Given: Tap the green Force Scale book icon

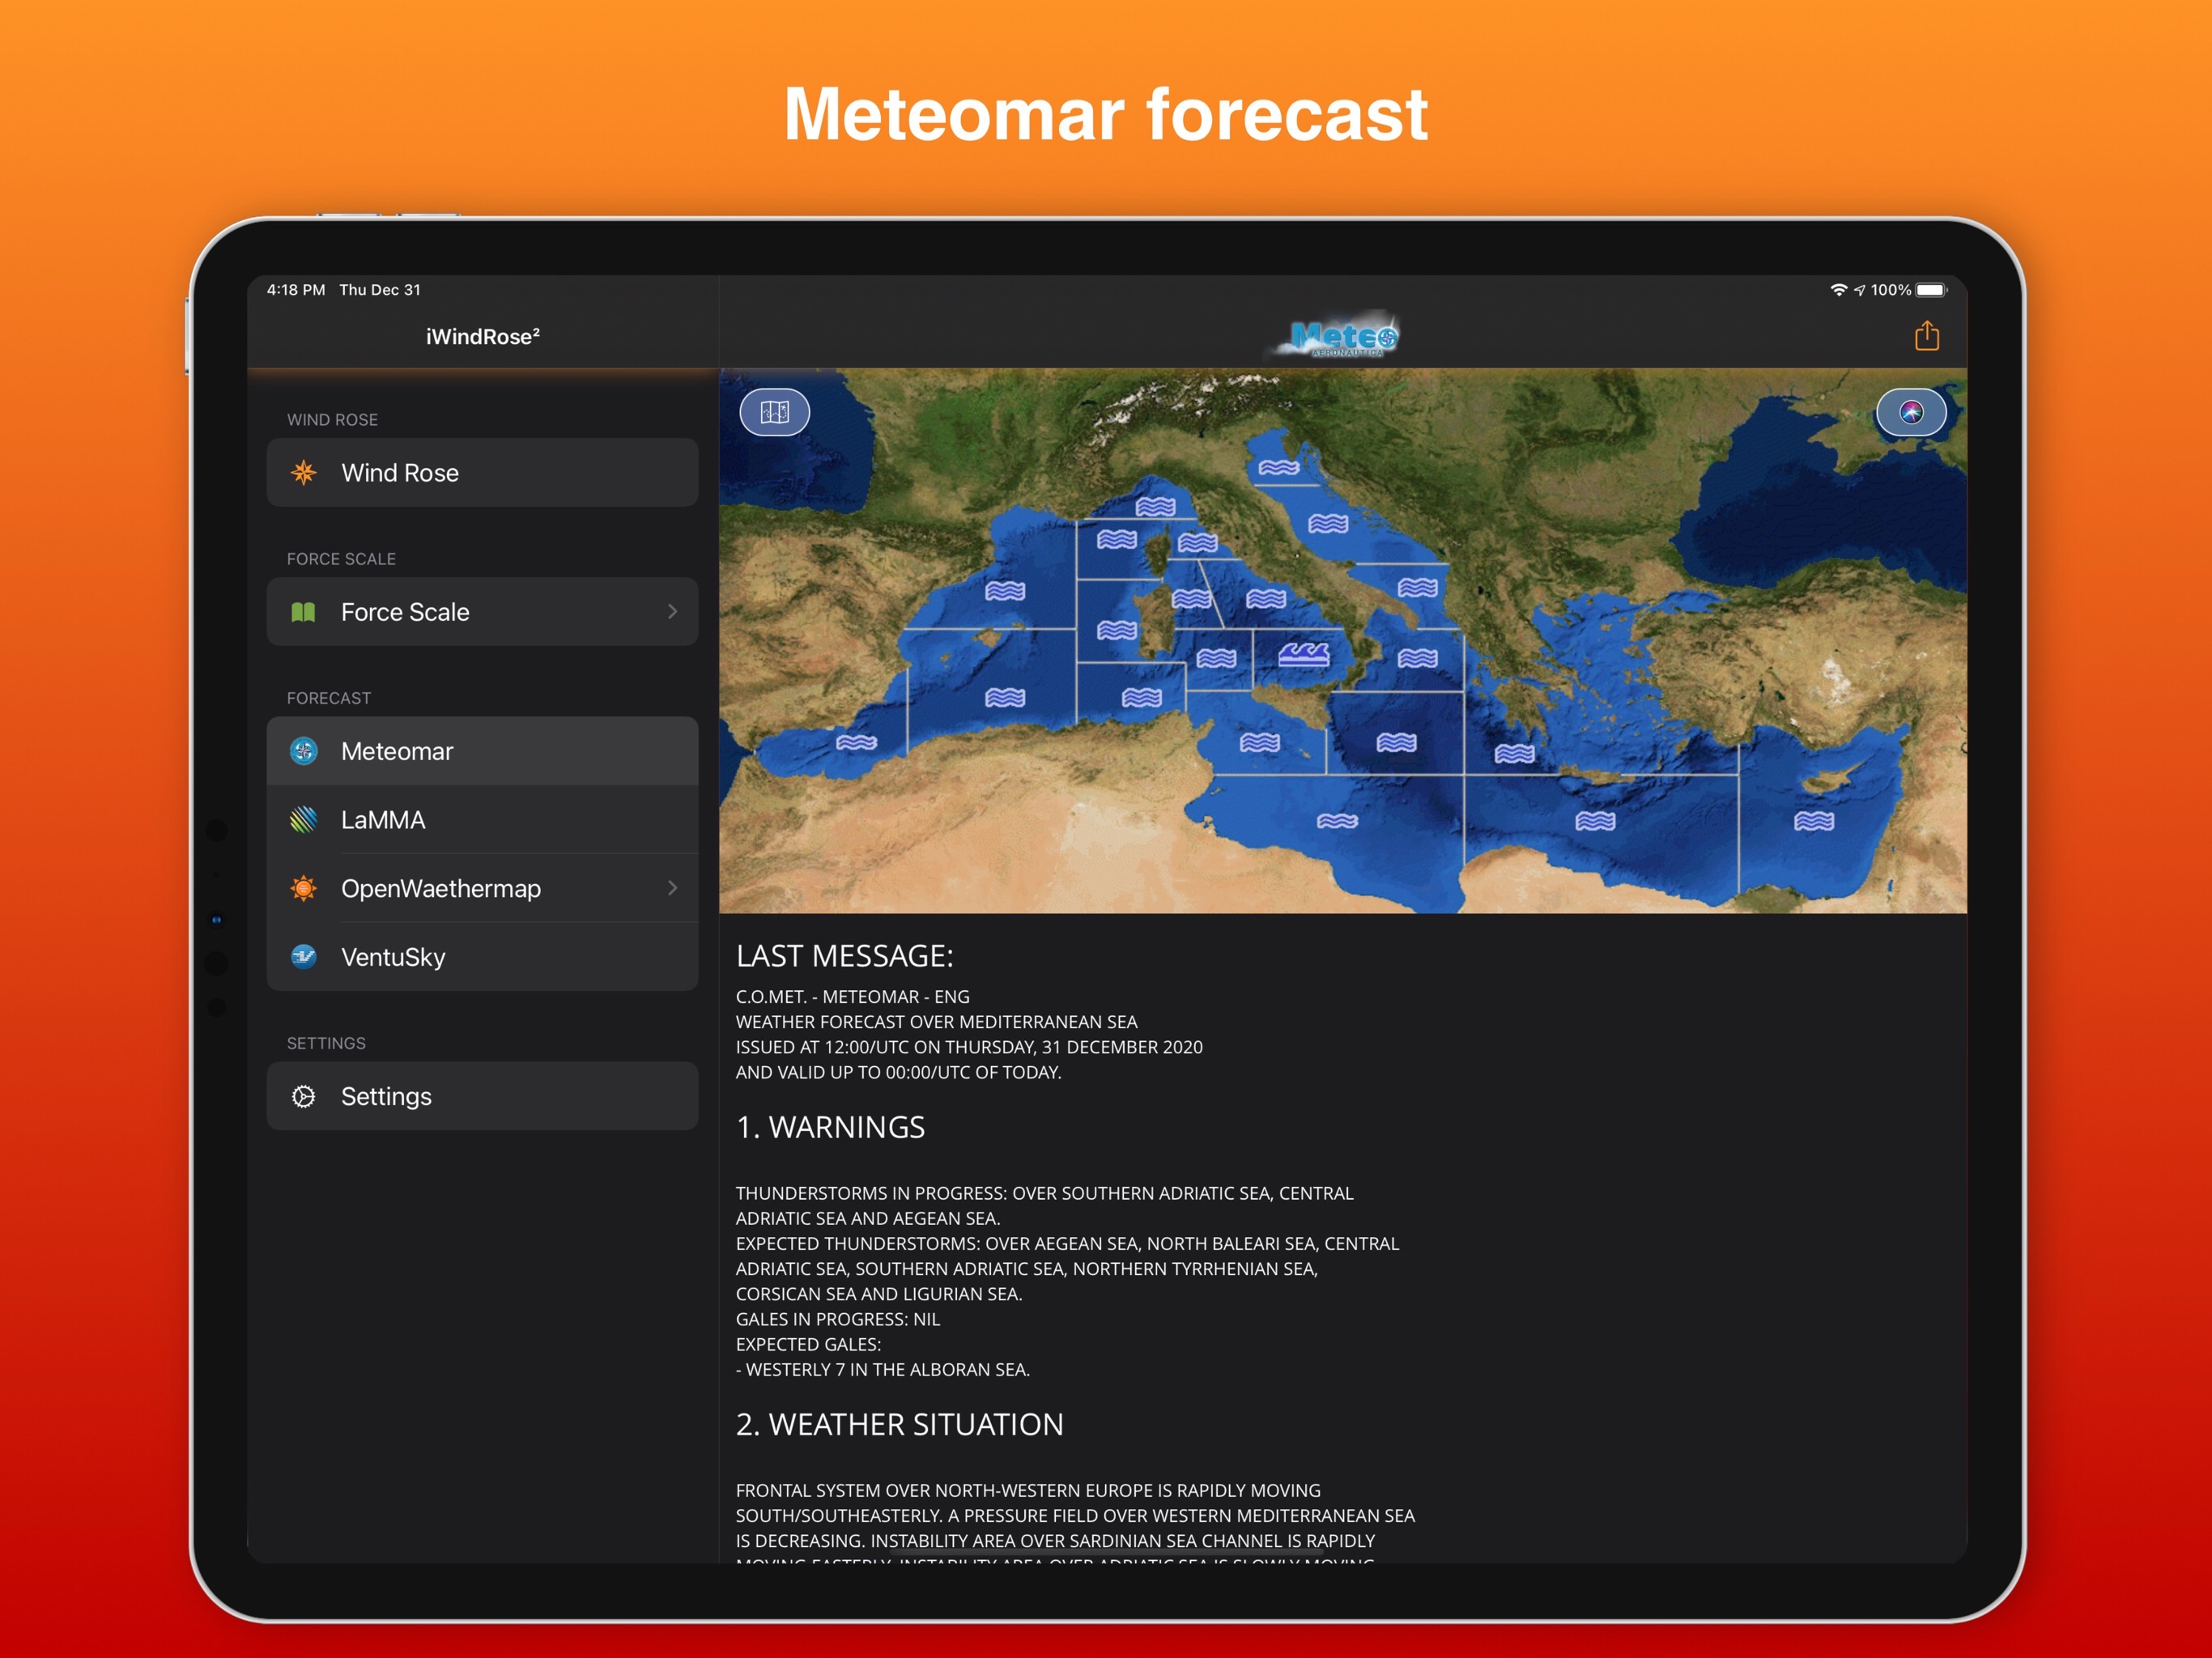Looking at the screenshot, I should click(303, 612).
